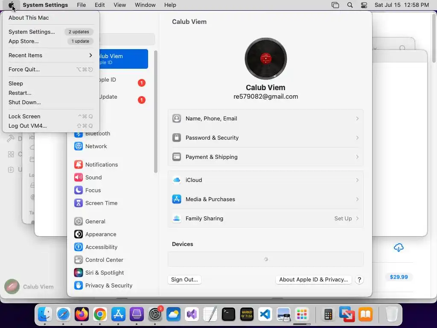Open Control Center from the menu bar

point(364,5)
